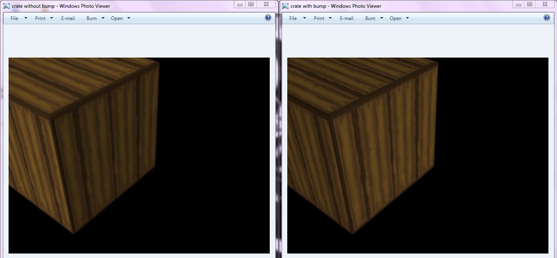Click Photo Viewer app icon in crate with bump title bar

pyautogui.click(x=285, y=6)
